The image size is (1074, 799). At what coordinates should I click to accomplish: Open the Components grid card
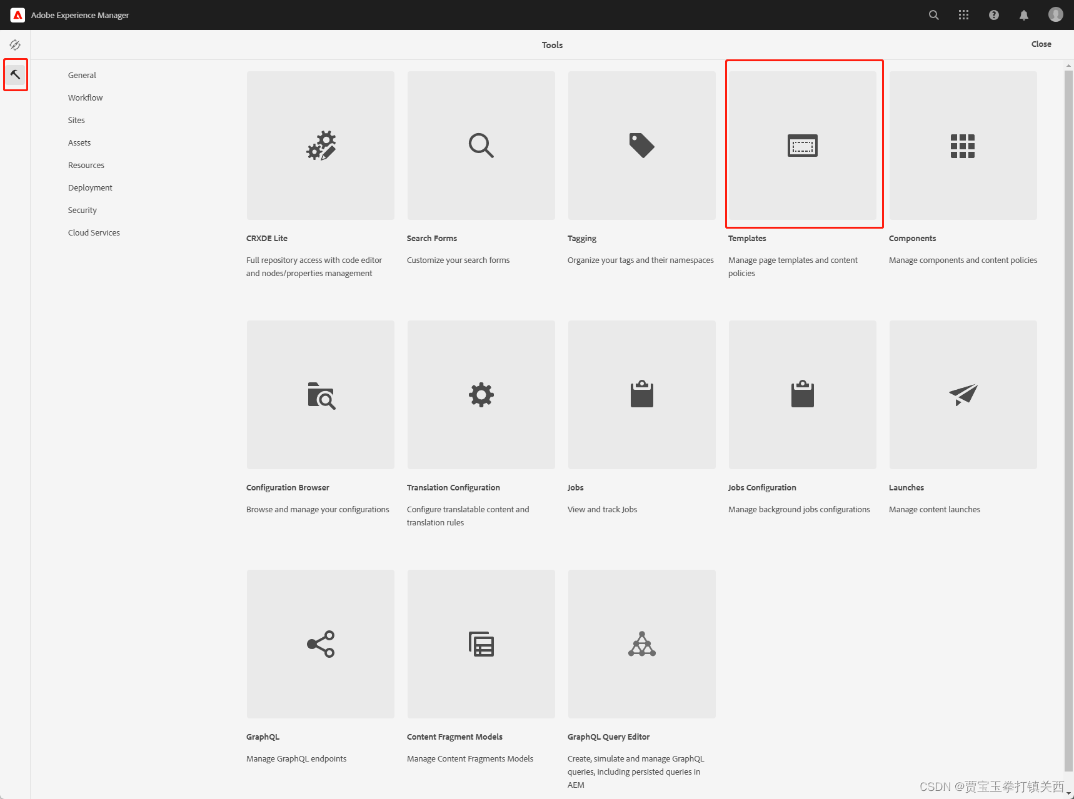click(963, 146)
